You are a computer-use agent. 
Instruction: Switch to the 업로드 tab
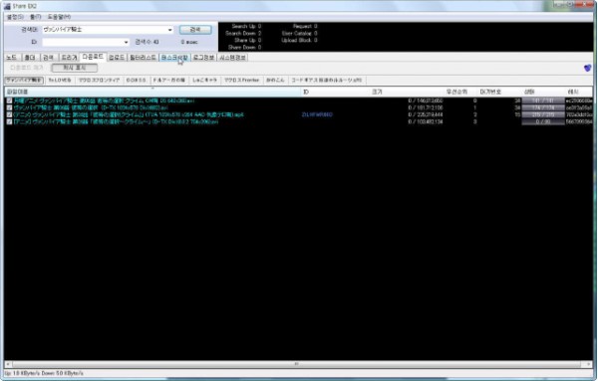117,58
